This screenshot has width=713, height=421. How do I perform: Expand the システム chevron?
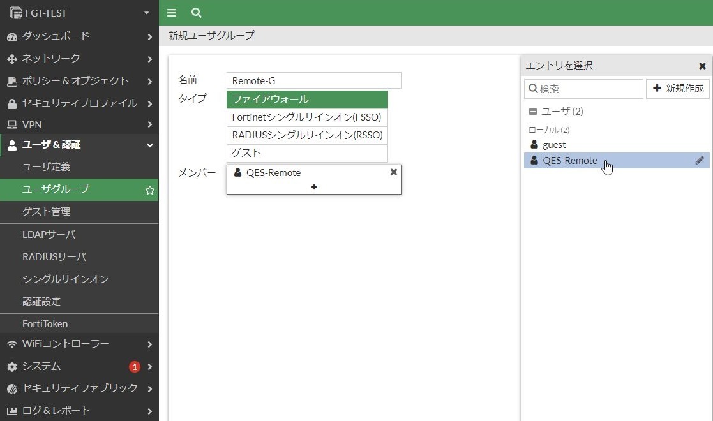point(149,366)
